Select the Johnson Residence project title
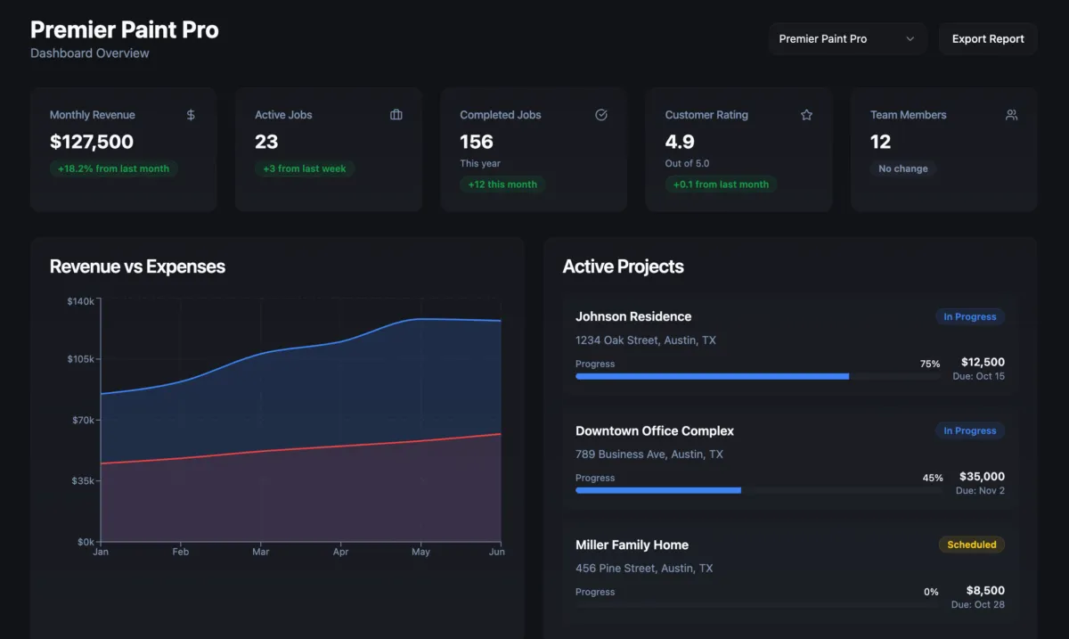Screen dimensions: 1069x639 [x=633, y=316]
